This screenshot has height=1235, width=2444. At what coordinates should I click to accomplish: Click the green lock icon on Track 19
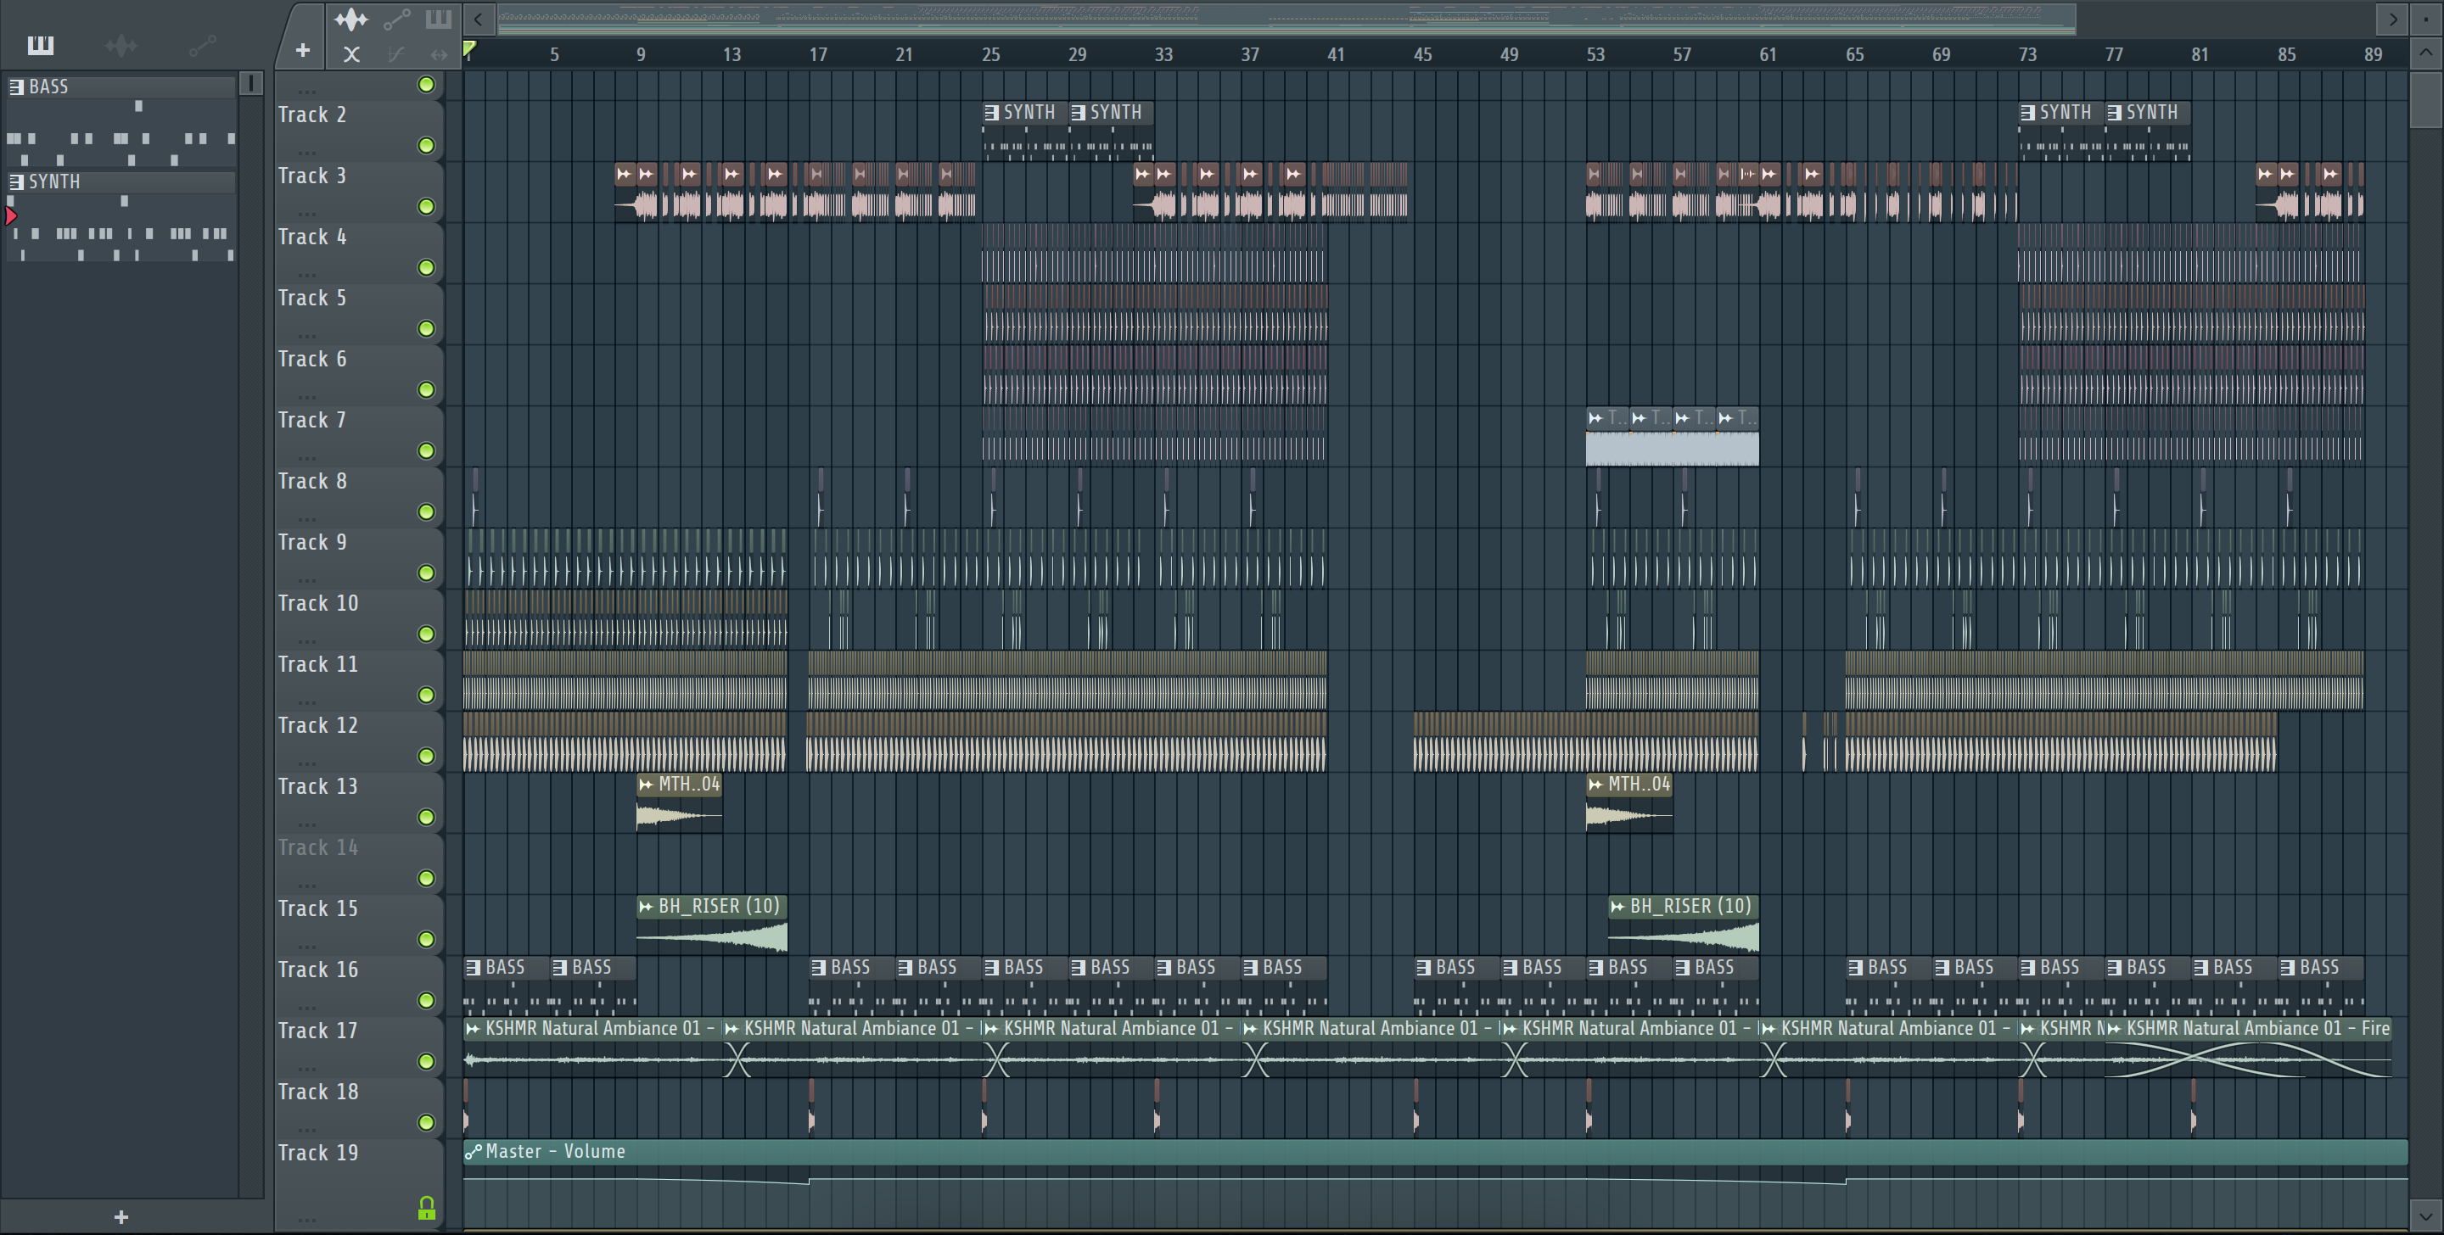pyautogui.click(x=426, y=1208)
